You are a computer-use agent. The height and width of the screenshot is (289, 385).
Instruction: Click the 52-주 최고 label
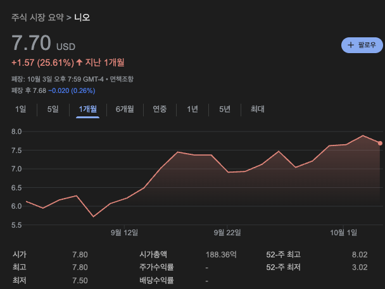pyautogui.click(x=283, y=254)
